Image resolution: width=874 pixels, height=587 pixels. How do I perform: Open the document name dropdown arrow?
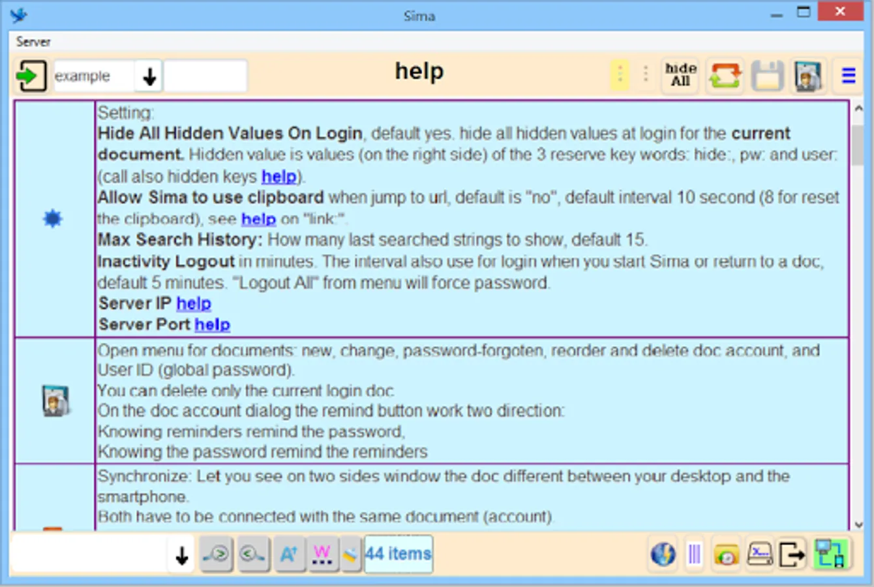point(149,77)
